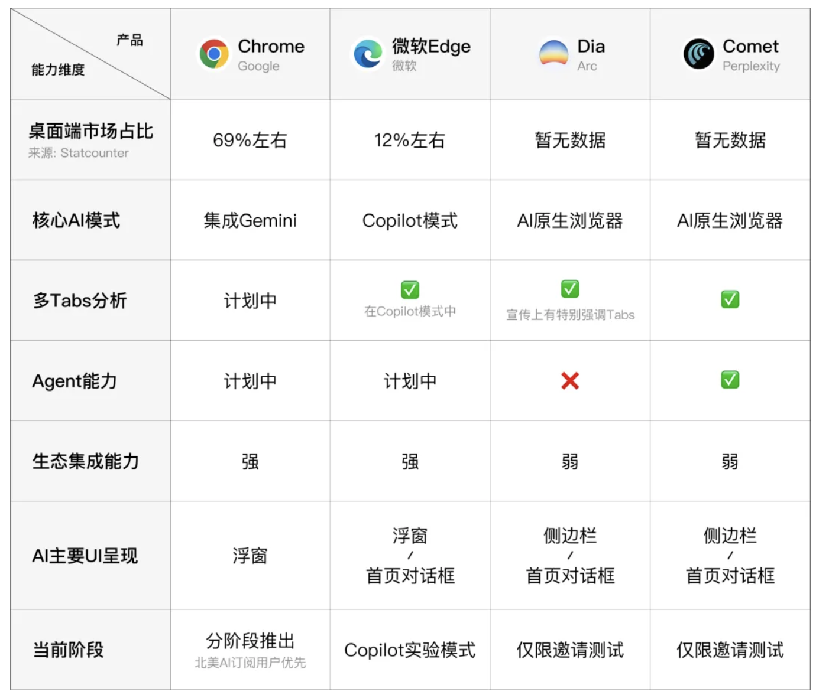Click green checkmark in Comet 多Tabs分析 cell
This screenshot has width=816, height=698.
730,299
